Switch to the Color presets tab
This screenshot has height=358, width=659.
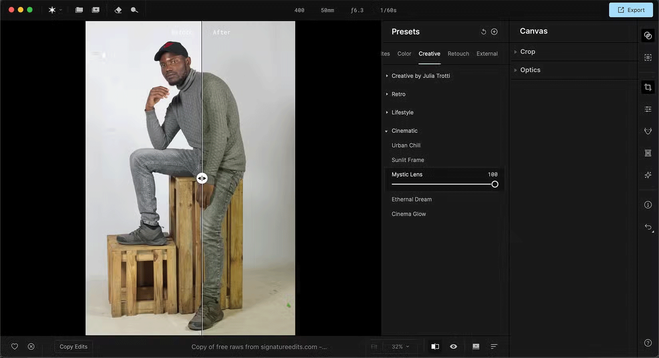click(404, 54)
